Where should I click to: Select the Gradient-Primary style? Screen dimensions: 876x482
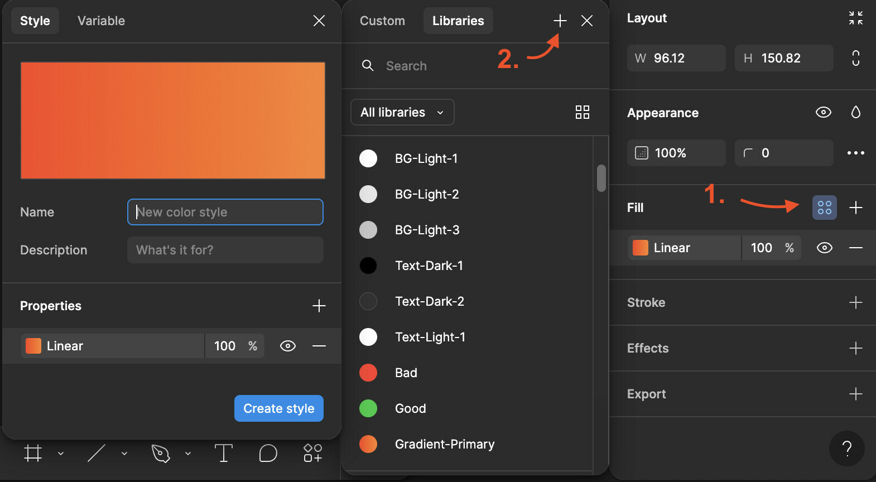[x=468, y=444]
